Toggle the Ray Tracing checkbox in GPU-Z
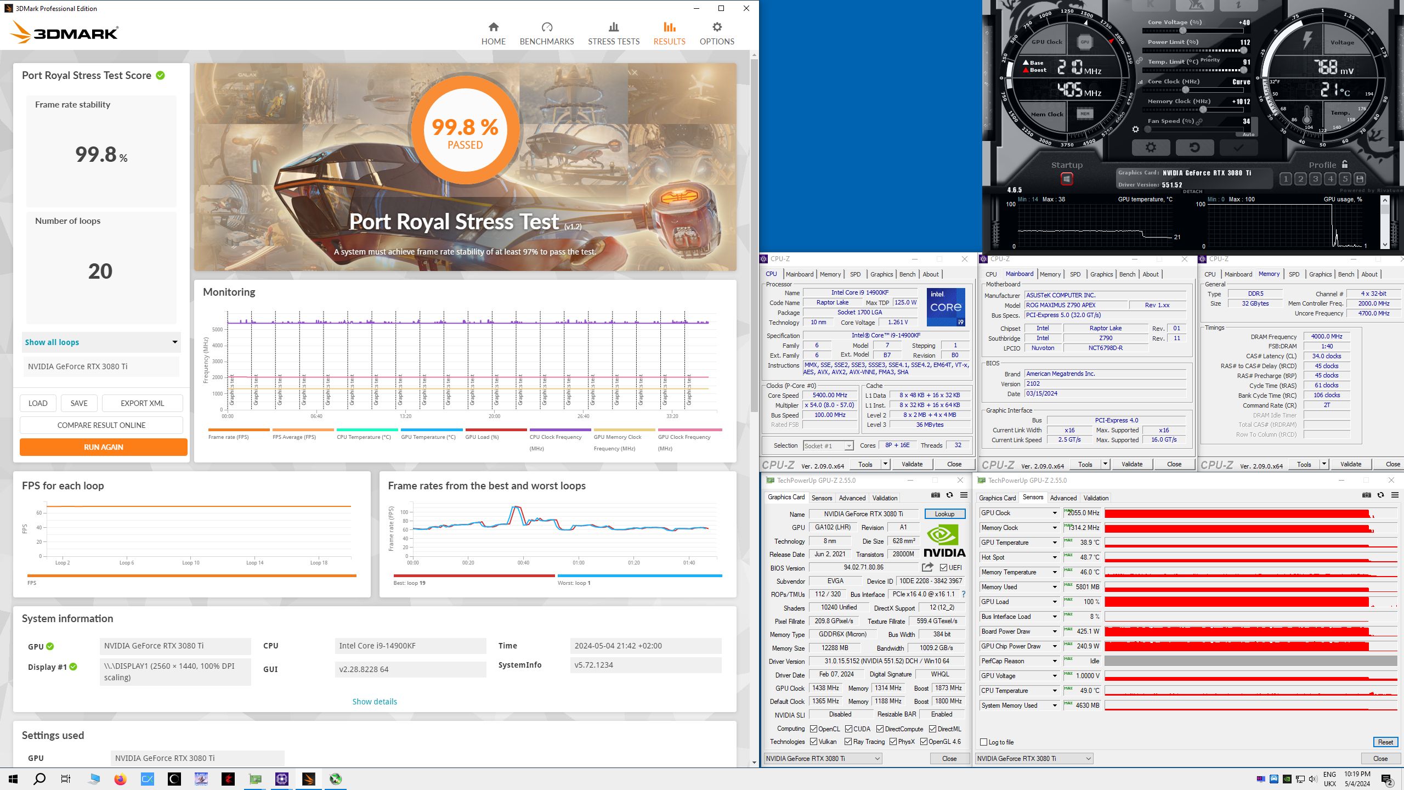The height and width of the screenshot is (790, 1404). pos(848,742)
